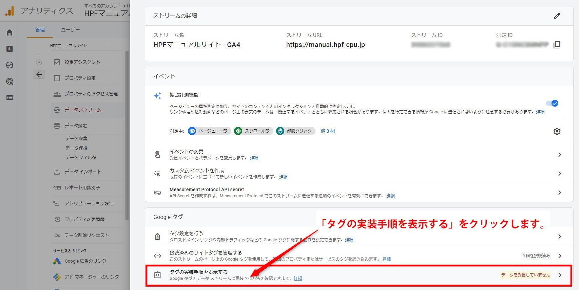Viewport: 579px width, 290px height.
Task: Click stream name HPFマニュアルサイト - GA4
Action: (x=197, y=45)
